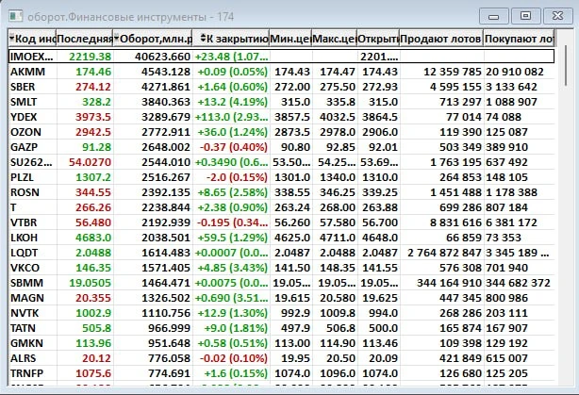Click open price 500.0 for TATN
Viewport: 579px width, 395px height.
tap(383, 328)
